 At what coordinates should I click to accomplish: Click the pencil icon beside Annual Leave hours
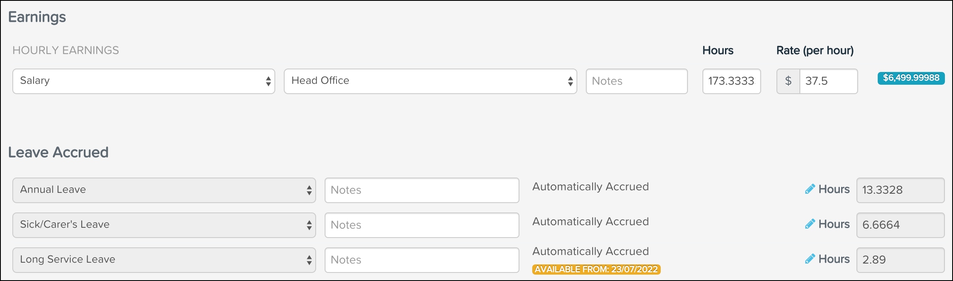(x=810, y=189)
